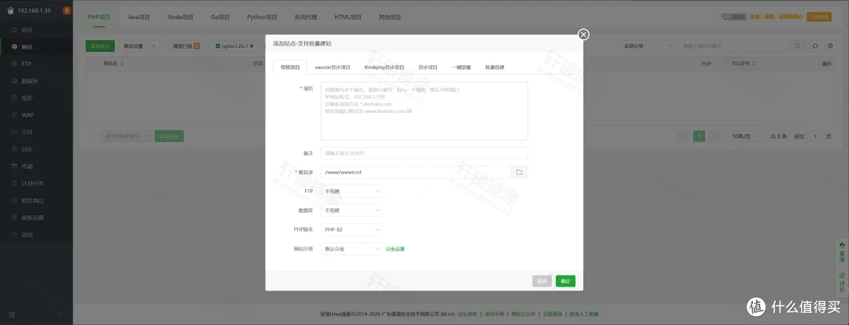
Task: Tick the checkbox beside 批量操作 dropdown
Action: pos(93,137)
